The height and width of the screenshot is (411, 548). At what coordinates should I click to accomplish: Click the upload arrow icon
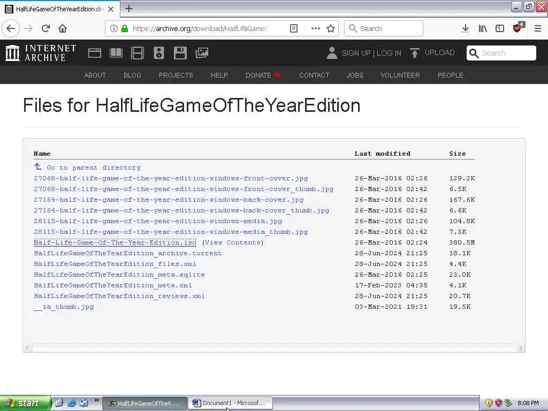point(415,53)
